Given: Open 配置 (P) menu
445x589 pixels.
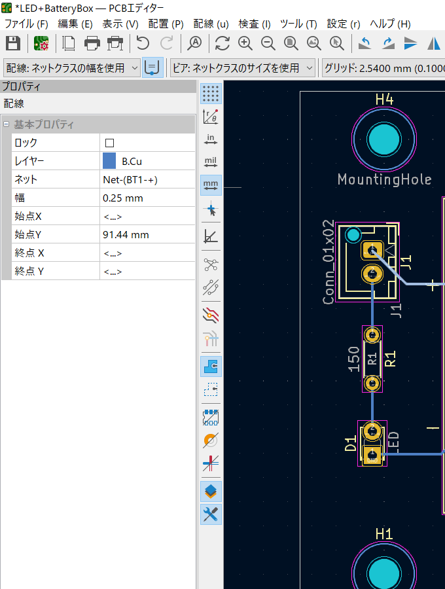Looking at the screenshot, I should (166, 24).
